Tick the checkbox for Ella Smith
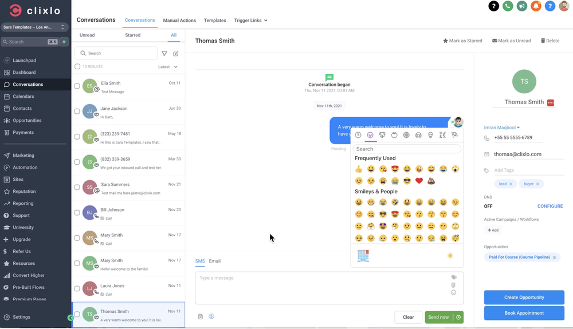This screenshot has height=329, width=573. point(77,86)
